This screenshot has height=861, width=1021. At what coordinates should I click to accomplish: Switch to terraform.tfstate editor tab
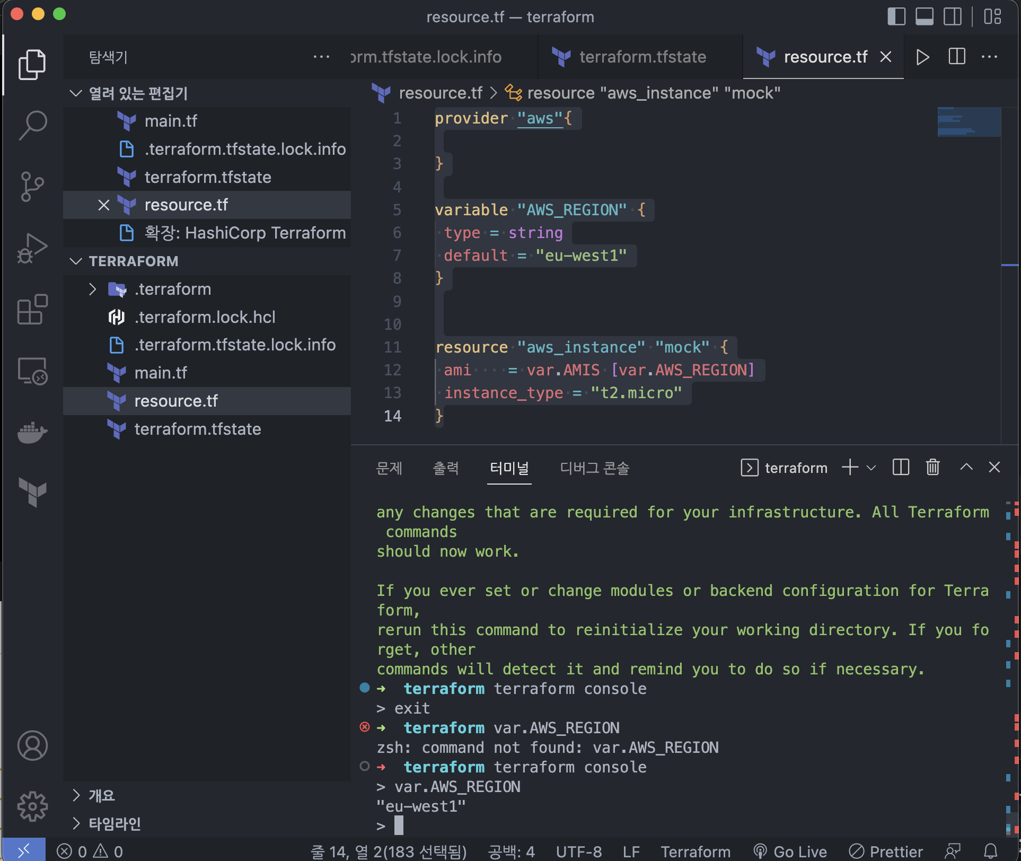click(640, 57)
